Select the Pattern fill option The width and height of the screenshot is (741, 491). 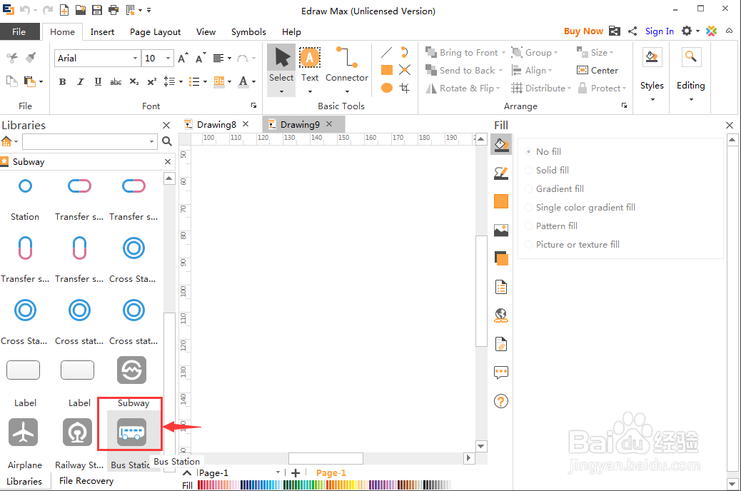coord(552,226)
